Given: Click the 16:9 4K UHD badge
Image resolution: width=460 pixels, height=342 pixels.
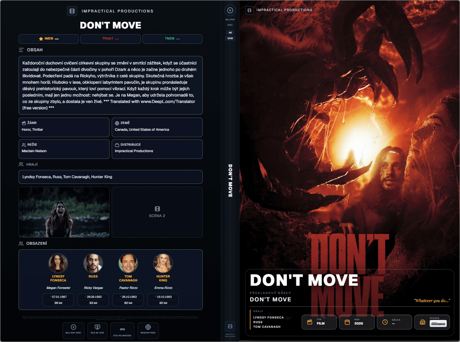Looking at the screenshot, I should click(97, 331).
